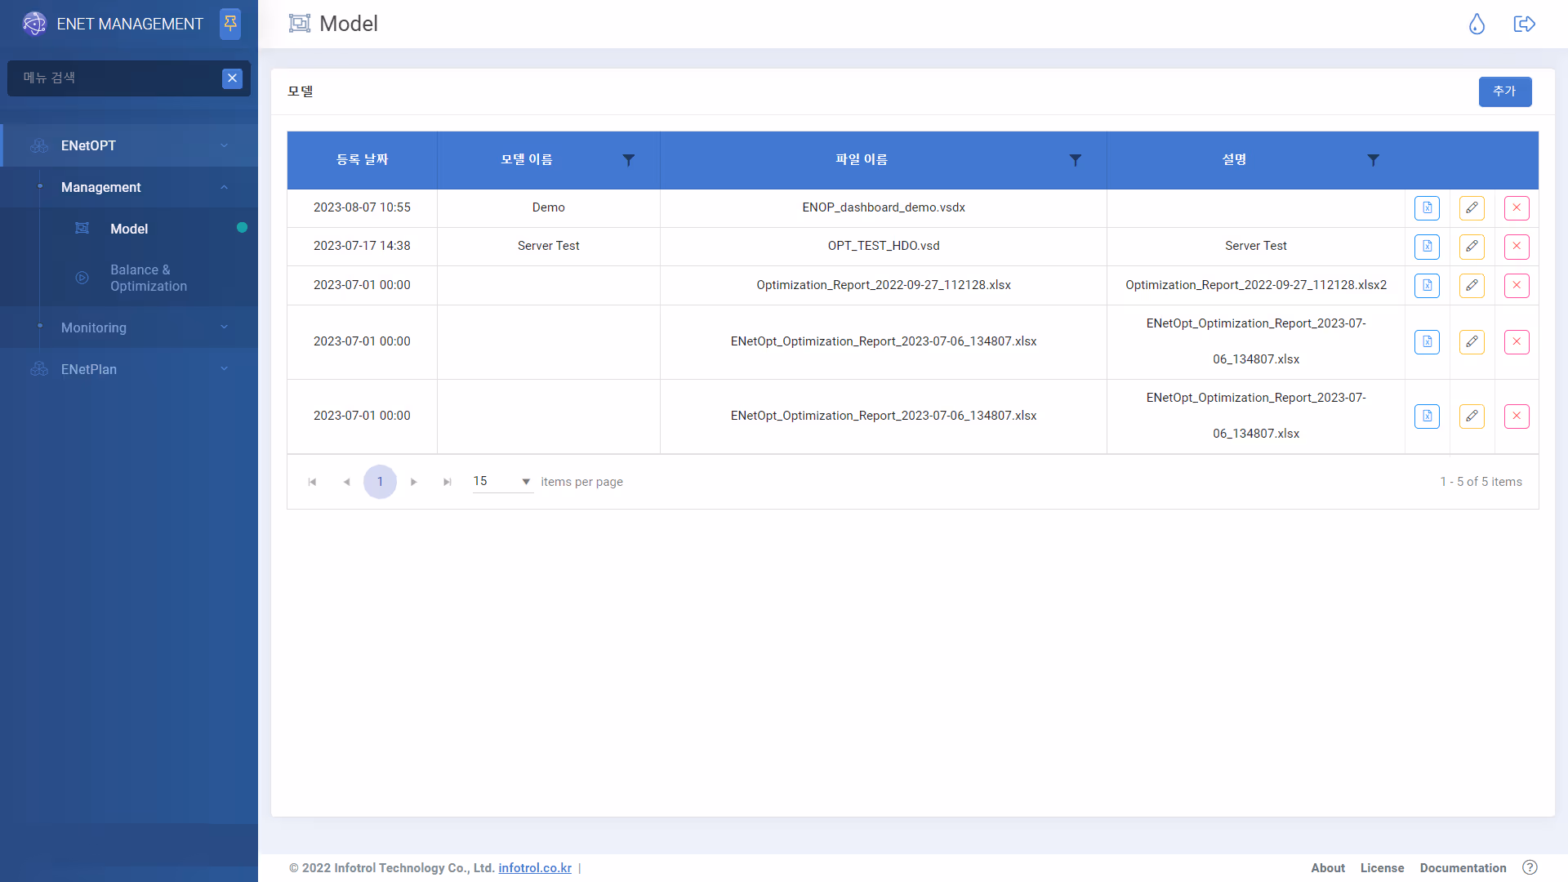Open the Documentation footer link
Image resolution: width=1568 pixels, height=882 pixels.
[1463, 868]
